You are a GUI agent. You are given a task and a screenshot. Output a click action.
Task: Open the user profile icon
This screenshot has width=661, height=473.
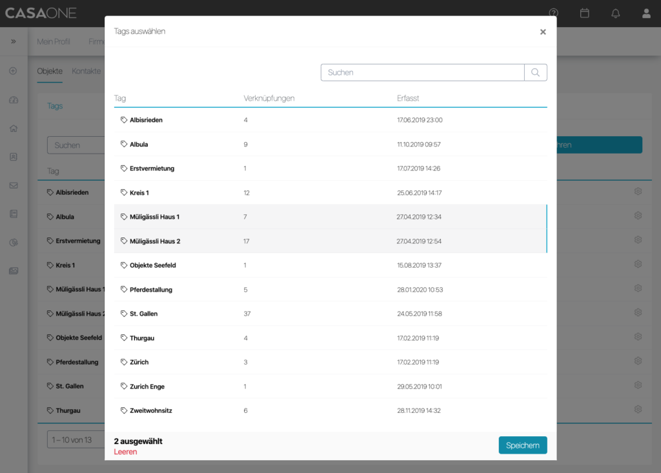click(646, 13)
